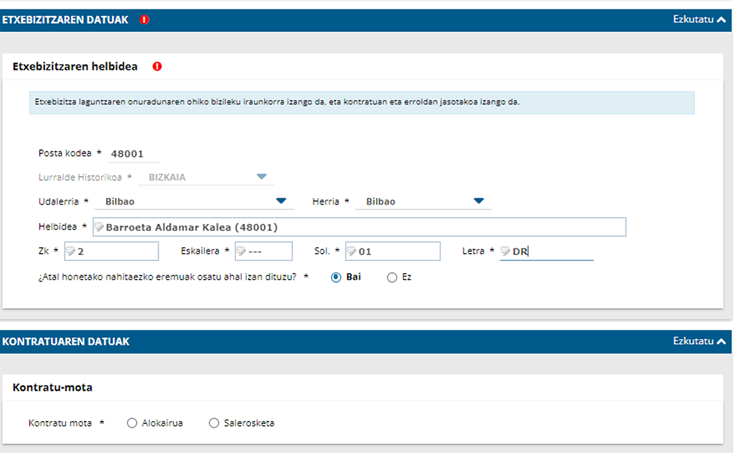Choose "Alokairua" as contract type
Image resolution: width=735 pixels, height=453 pixels.
(132, 422)
